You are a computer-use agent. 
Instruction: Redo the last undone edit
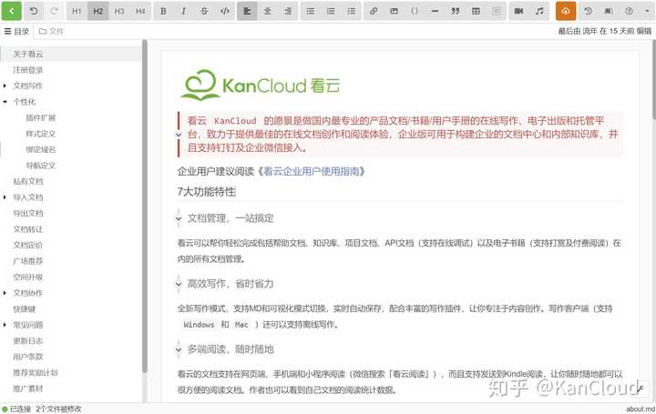pyautogui.click(x=55, y=11)
